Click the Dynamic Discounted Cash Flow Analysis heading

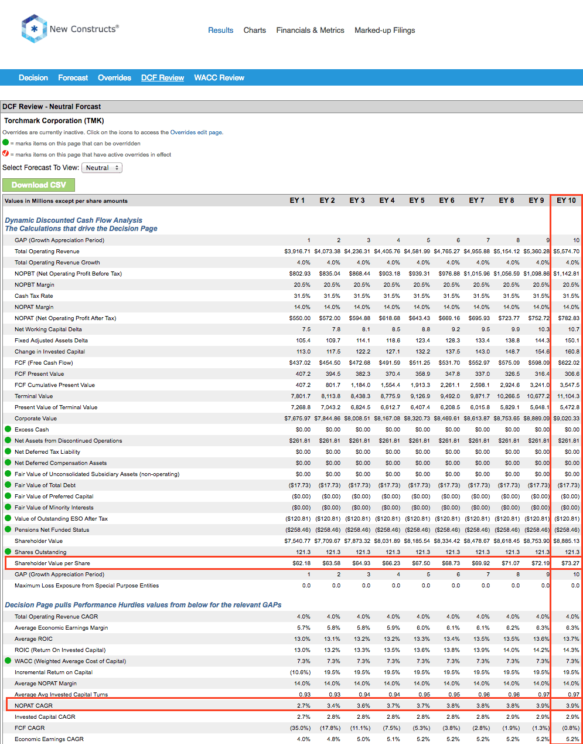click(74, 220)
